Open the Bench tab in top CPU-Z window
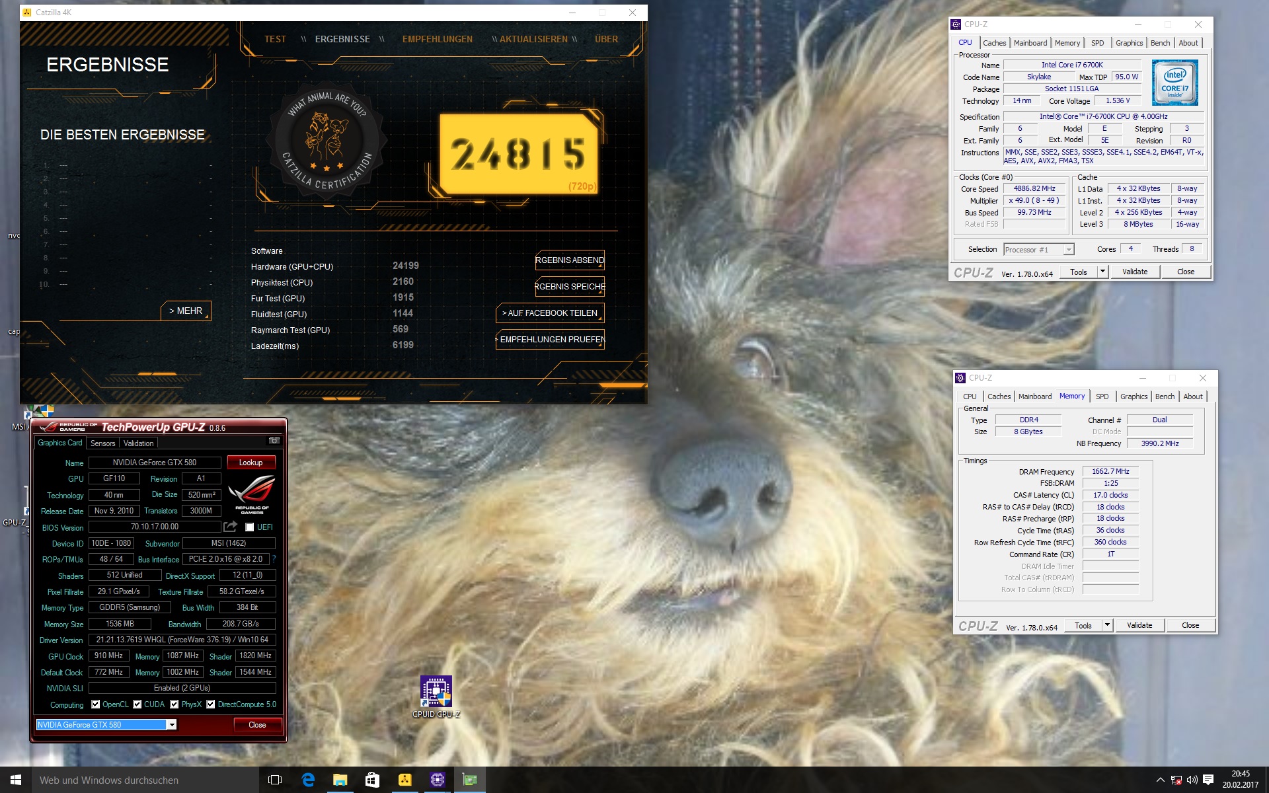 (x=1160, y=43)
